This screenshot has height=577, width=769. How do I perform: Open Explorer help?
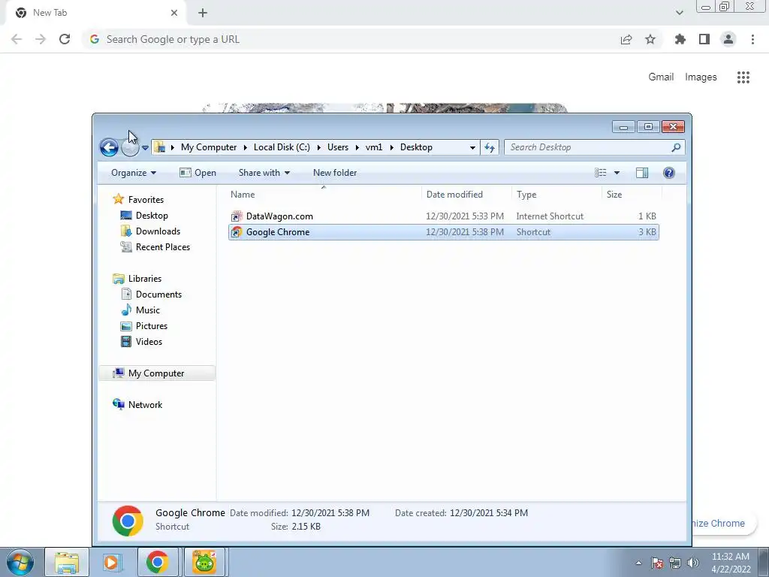click(x=669, y=173)
